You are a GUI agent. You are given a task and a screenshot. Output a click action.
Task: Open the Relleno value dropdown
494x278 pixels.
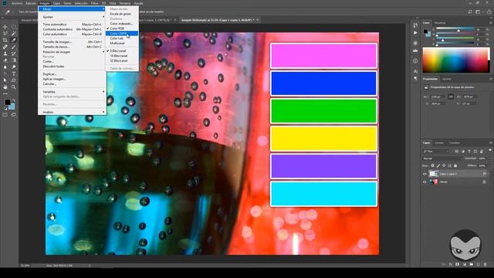pos(488,165)
